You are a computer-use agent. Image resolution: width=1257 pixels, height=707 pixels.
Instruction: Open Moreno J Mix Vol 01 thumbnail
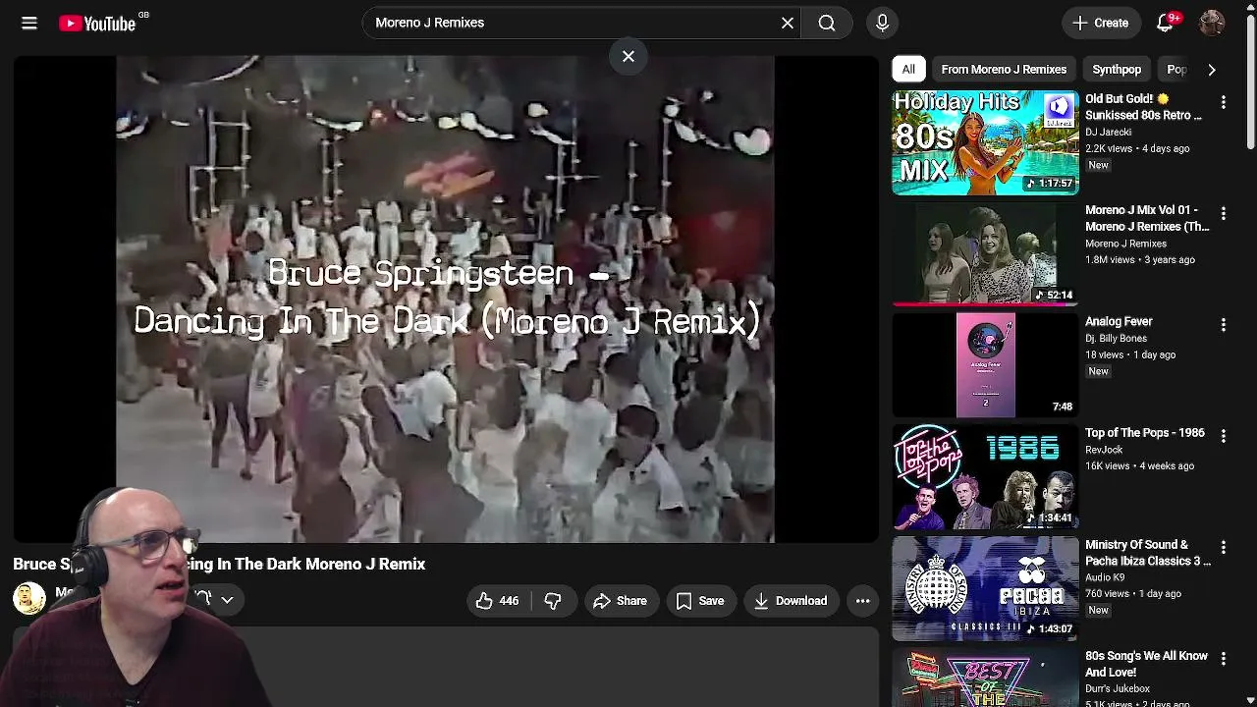(x=985, y=254)
